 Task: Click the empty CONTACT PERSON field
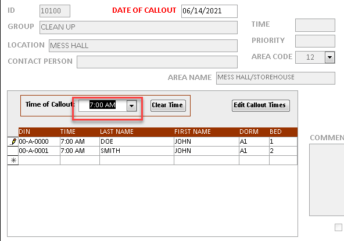click(x=157, y=62)
